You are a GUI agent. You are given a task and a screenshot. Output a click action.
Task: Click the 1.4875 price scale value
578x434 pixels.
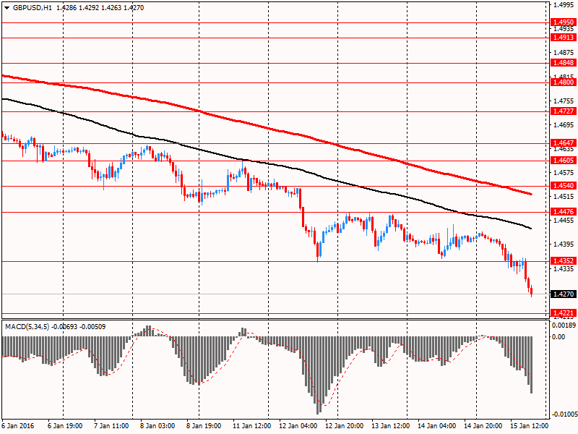tap(564, 52)
